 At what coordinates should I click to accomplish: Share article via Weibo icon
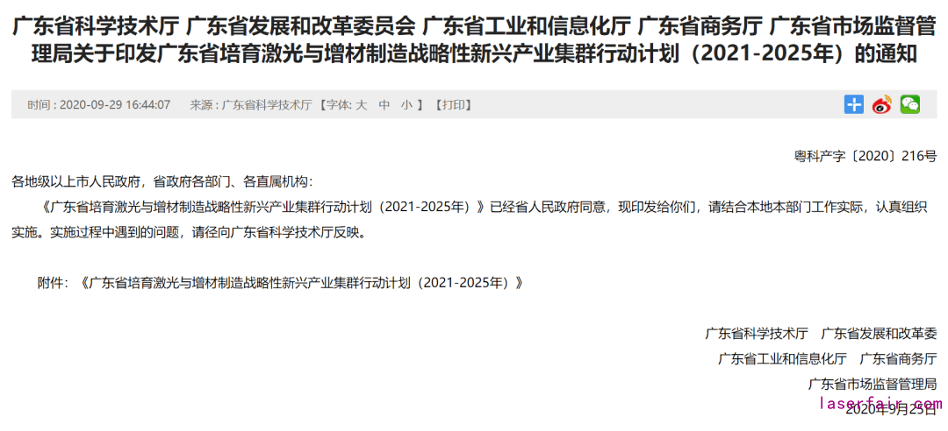881,104
